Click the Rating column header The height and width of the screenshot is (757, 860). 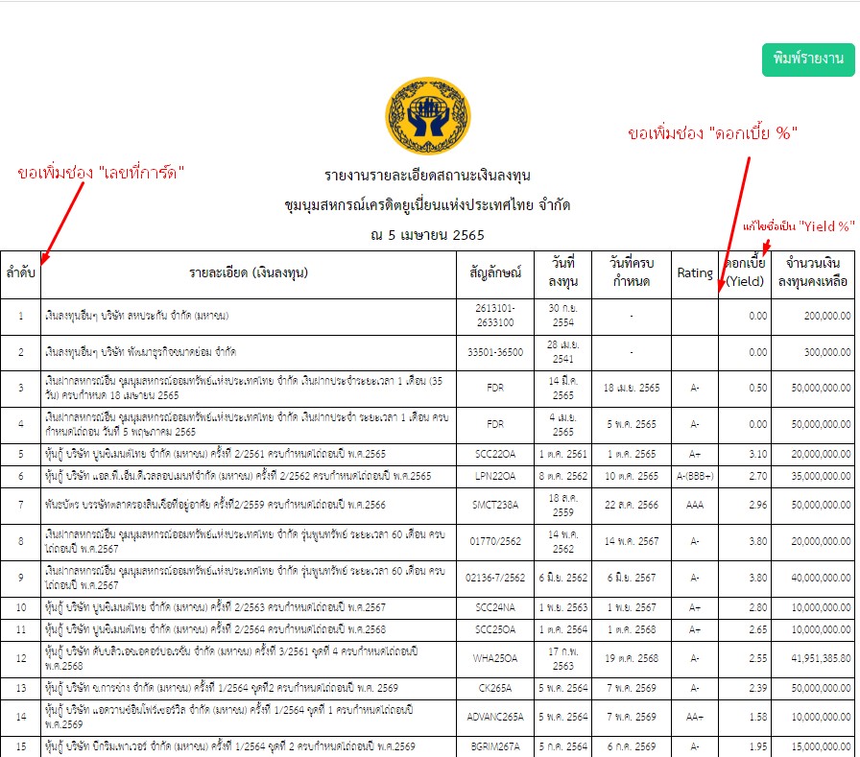pos(695,272)
